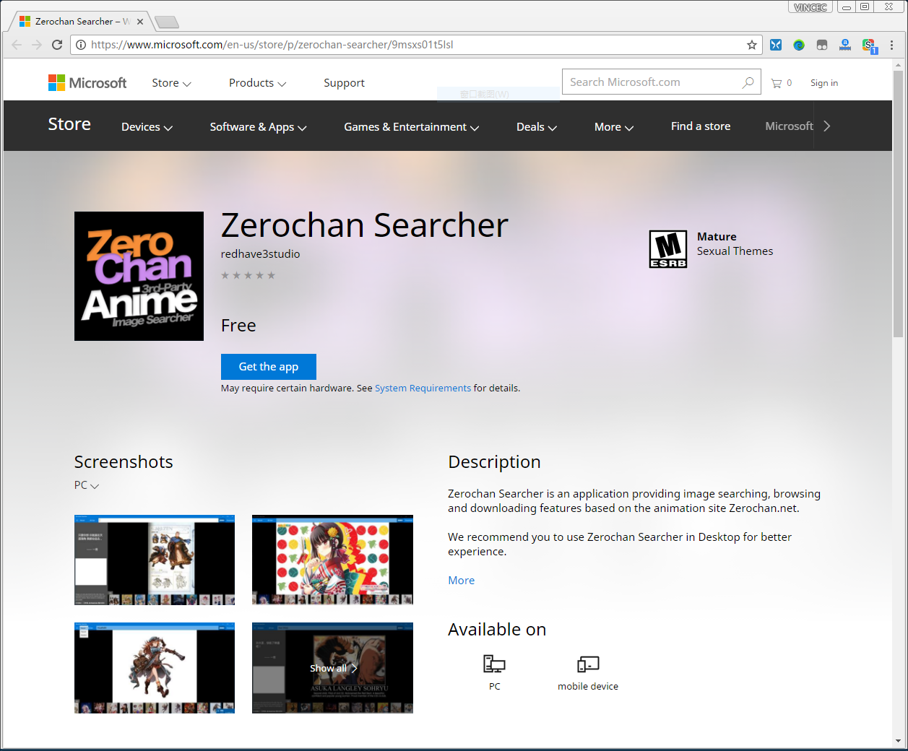Click the ESRB Mature rating icon

668,249
